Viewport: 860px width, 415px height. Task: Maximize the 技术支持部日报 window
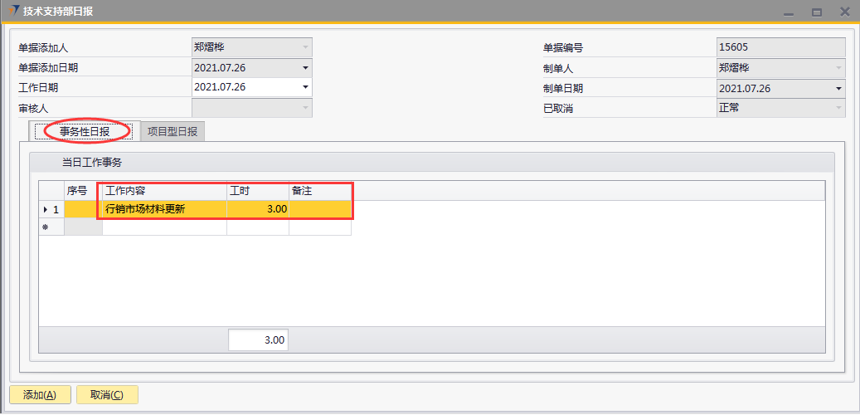[x=817, y=12]
